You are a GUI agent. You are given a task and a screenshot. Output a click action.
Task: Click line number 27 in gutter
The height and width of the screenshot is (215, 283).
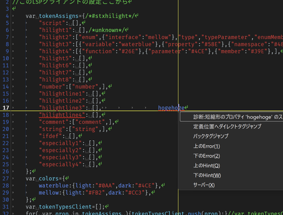[x=6, y=178]
